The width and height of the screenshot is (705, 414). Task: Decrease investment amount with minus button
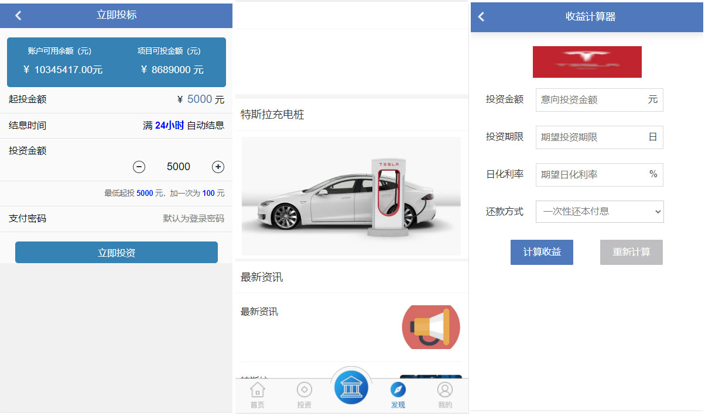[139, 167]
